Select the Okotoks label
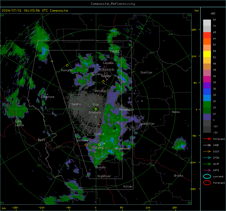 click(100, 167)
